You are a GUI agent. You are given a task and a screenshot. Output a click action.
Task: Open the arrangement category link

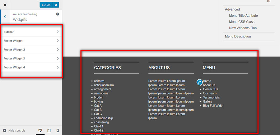click(102, 89)
